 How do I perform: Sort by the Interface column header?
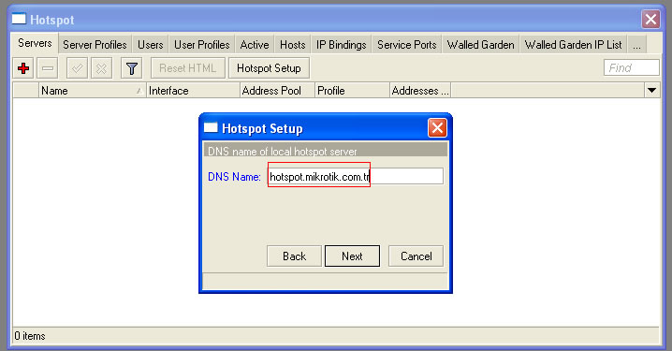pos(193,91)
